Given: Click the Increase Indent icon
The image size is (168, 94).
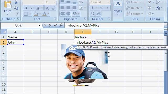Looking at the screenshot, I should pyautogui.click(x=68, y=14).
